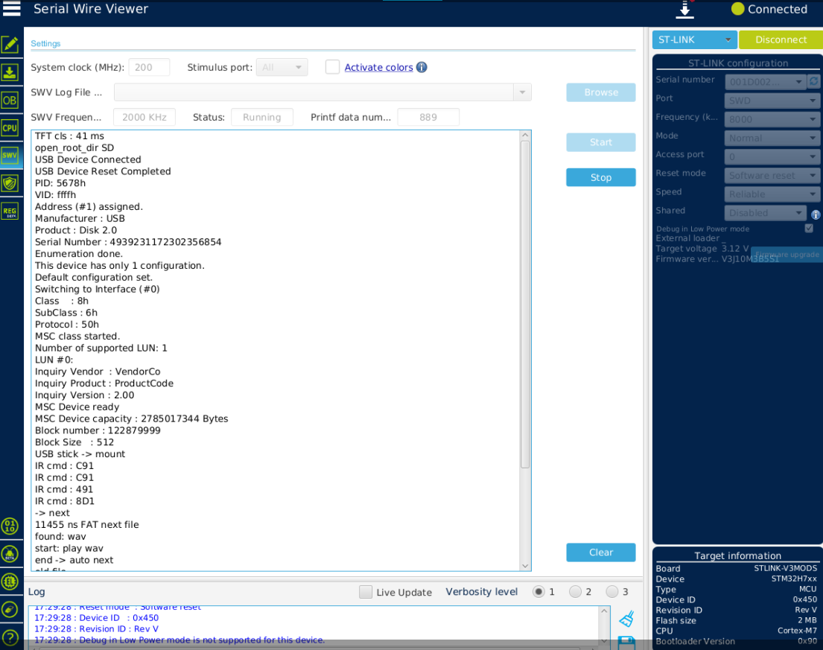Click the Disconnect button
This screenshot has height=650, width=823.
pos(781,39)
